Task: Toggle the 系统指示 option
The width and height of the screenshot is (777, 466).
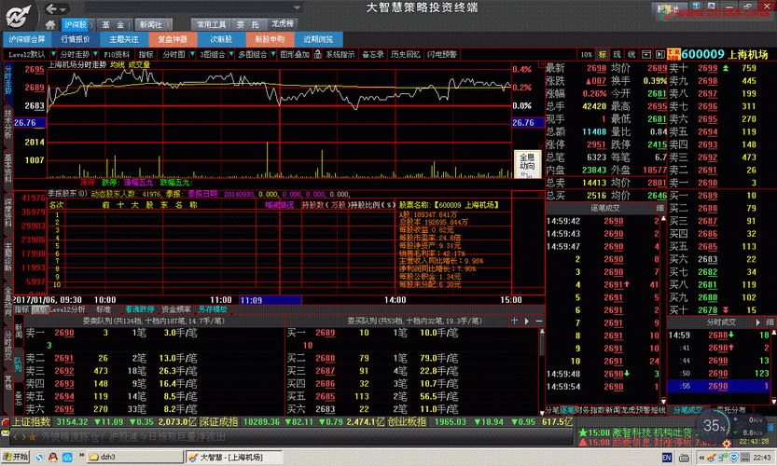Action: pyautogui.click(x=340, y=54)
